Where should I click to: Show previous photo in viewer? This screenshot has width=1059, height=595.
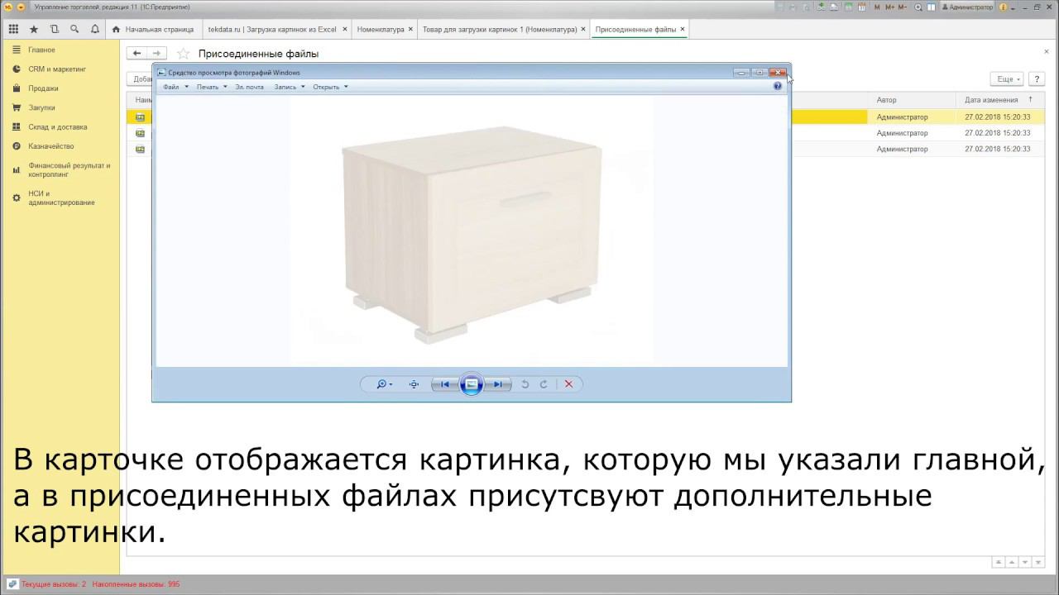pos(445,384)
